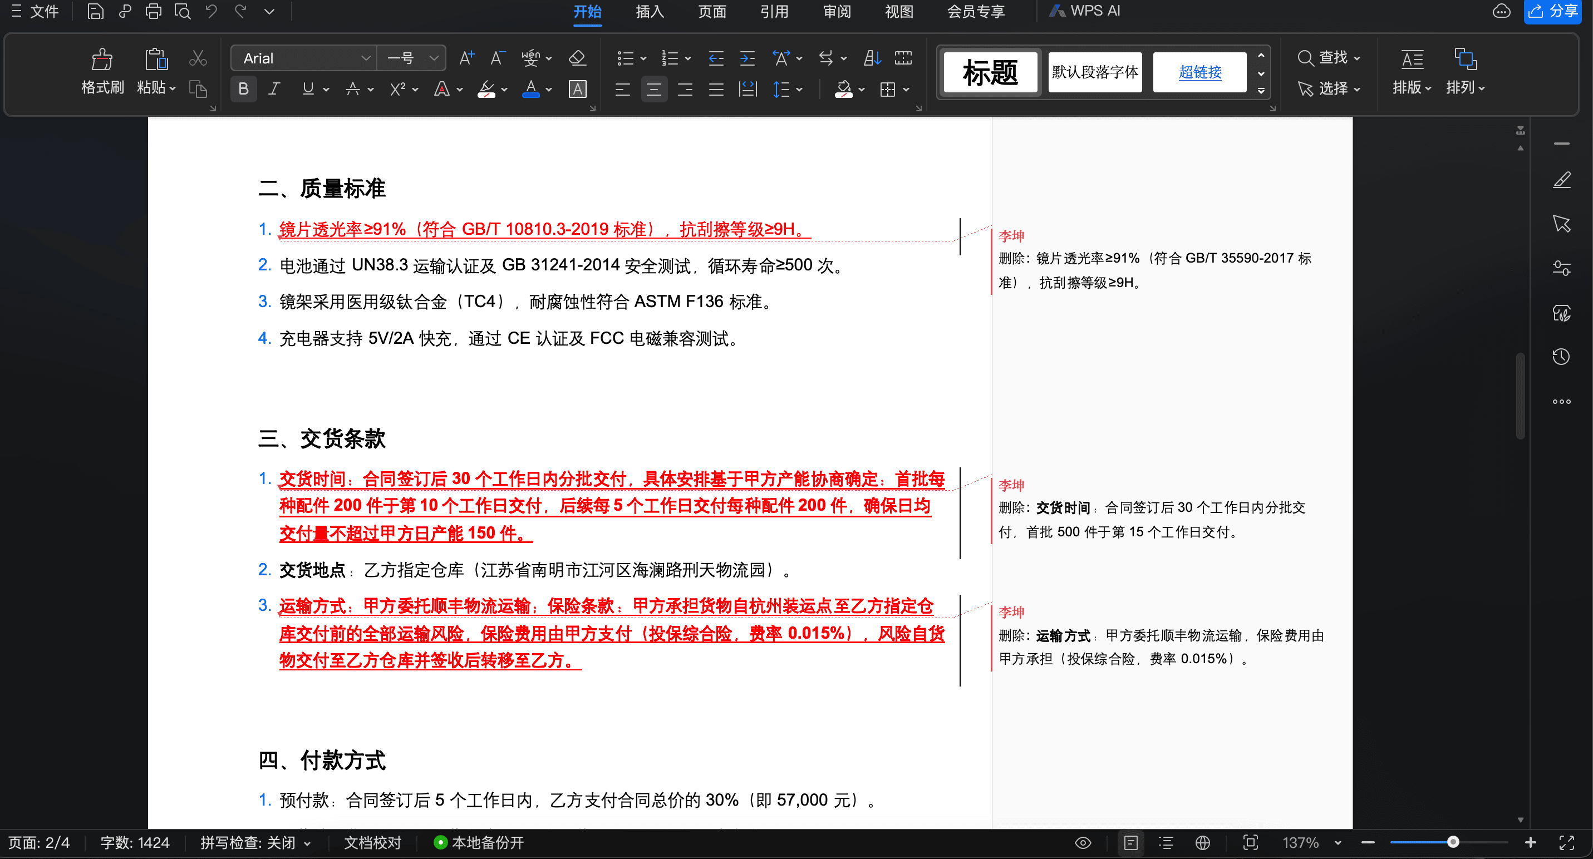Switch to the 审阅 (Review) tab
Screen dimensions: 1593x859
point(837,12)
